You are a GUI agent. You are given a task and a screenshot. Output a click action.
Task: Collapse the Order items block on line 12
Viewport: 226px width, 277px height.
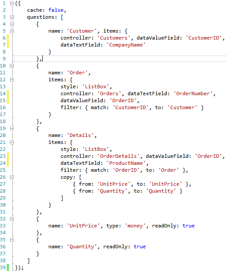tap(12, 80)
